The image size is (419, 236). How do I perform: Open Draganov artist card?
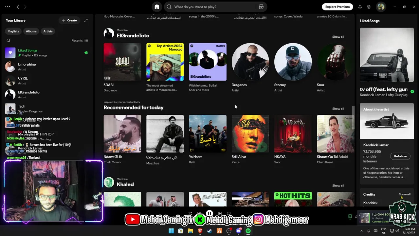point(250,68)
